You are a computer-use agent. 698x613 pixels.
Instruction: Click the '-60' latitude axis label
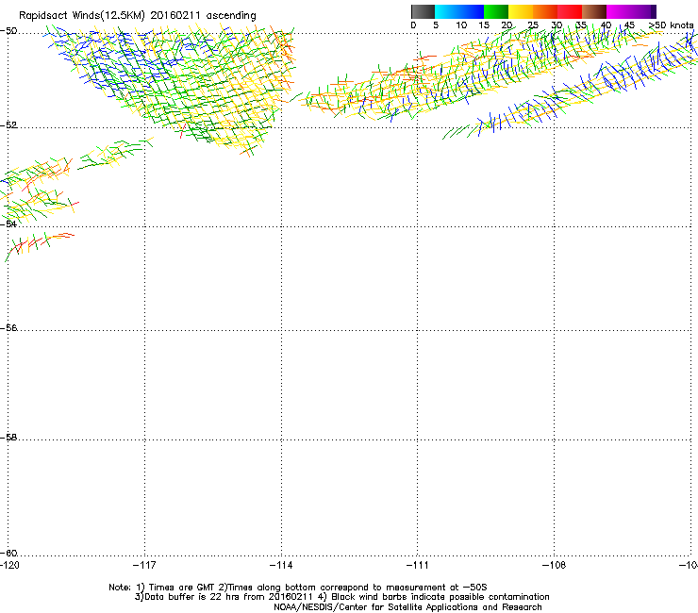[8, 553]
